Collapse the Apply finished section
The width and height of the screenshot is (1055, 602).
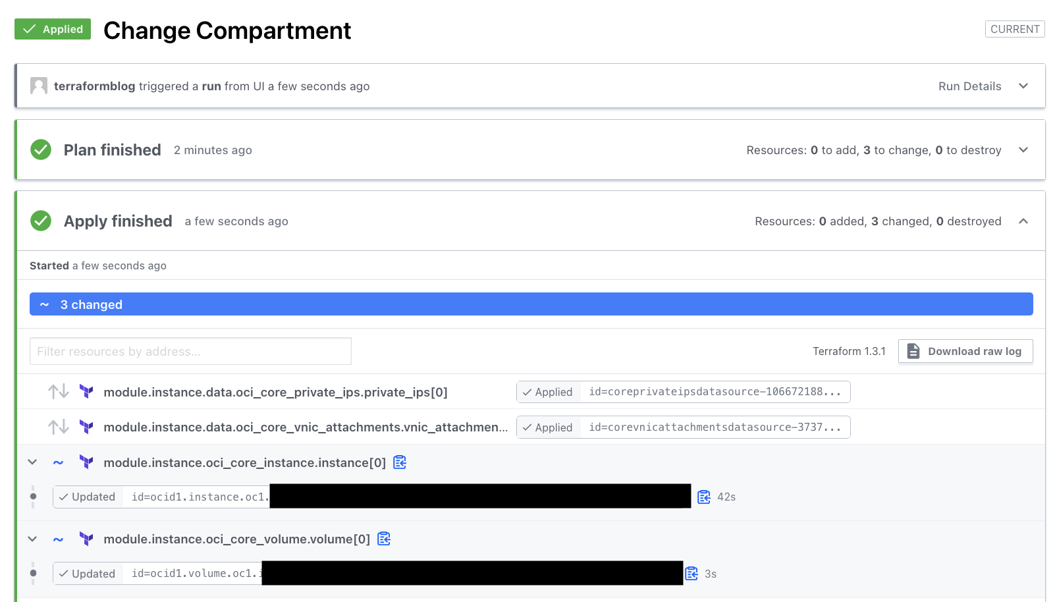tap(1023, 221)
